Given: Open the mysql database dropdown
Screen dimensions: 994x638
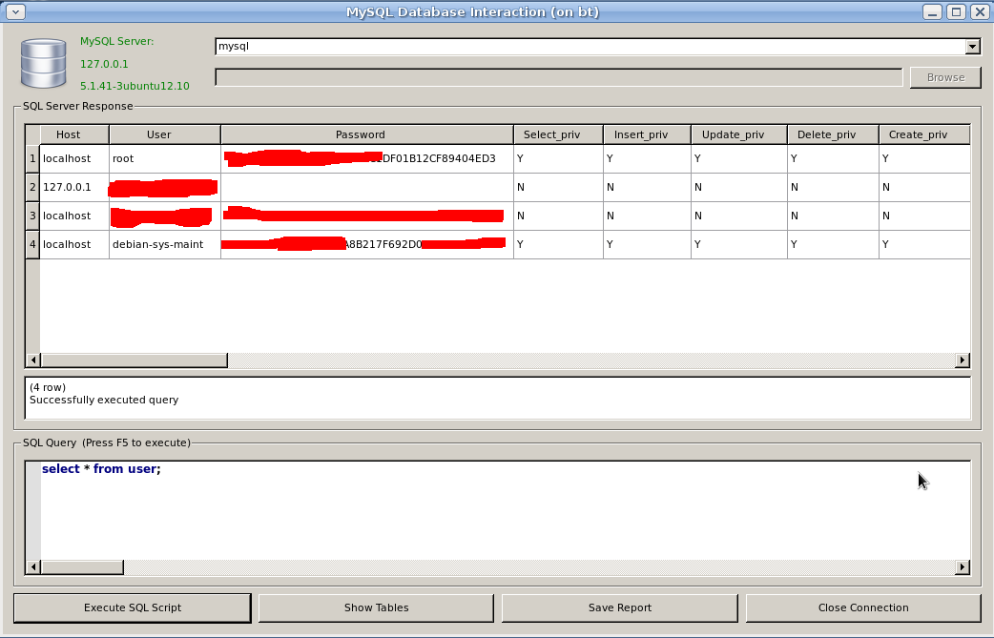Looking at the screenshot, I should click(x=972, y=46).
